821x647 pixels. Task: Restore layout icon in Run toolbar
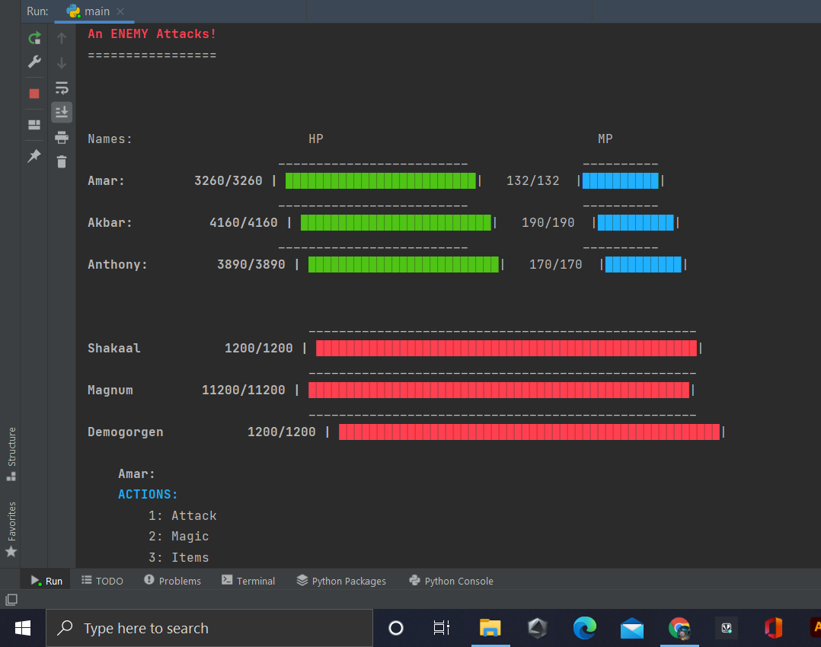tap(34, 125)
